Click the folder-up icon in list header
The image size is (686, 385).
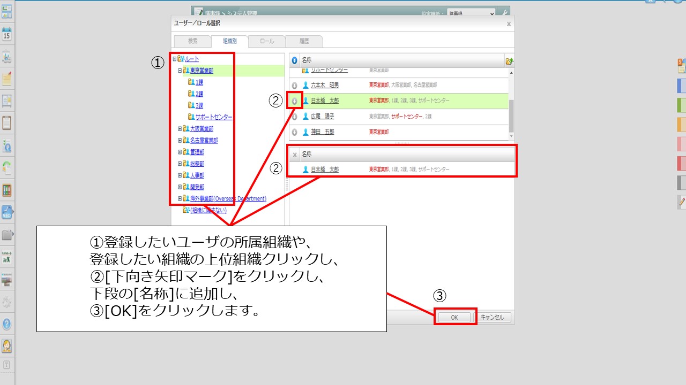(x=509, y=61)
